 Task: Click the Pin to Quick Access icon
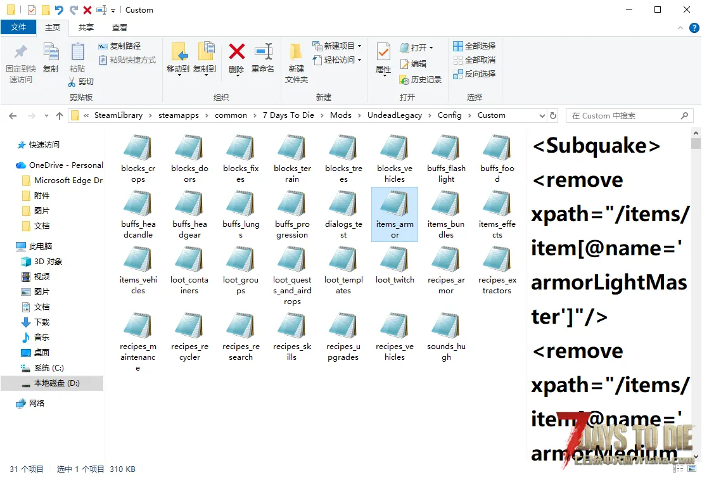(x=21, y=52)
